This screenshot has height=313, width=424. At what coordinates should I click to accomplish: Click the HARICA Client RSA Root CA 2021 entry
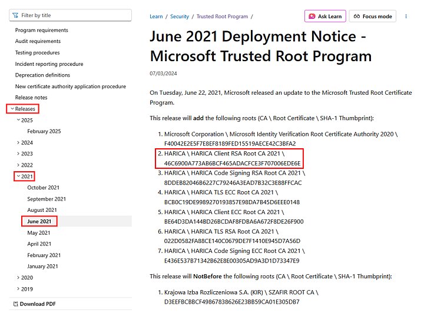[x=232, y=158]
